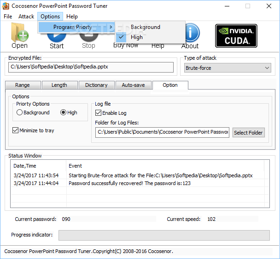The width and height of the screenshot is (280, 259).
Task: Minimize the Password Tuner window
Action: click(x=227, y=6)
